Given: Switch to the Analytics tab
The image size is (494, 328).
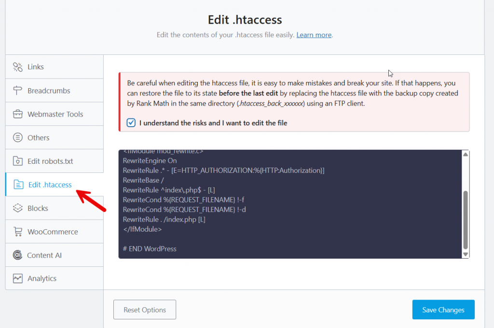Looking at the screenshot, I should tap(43, 278).
